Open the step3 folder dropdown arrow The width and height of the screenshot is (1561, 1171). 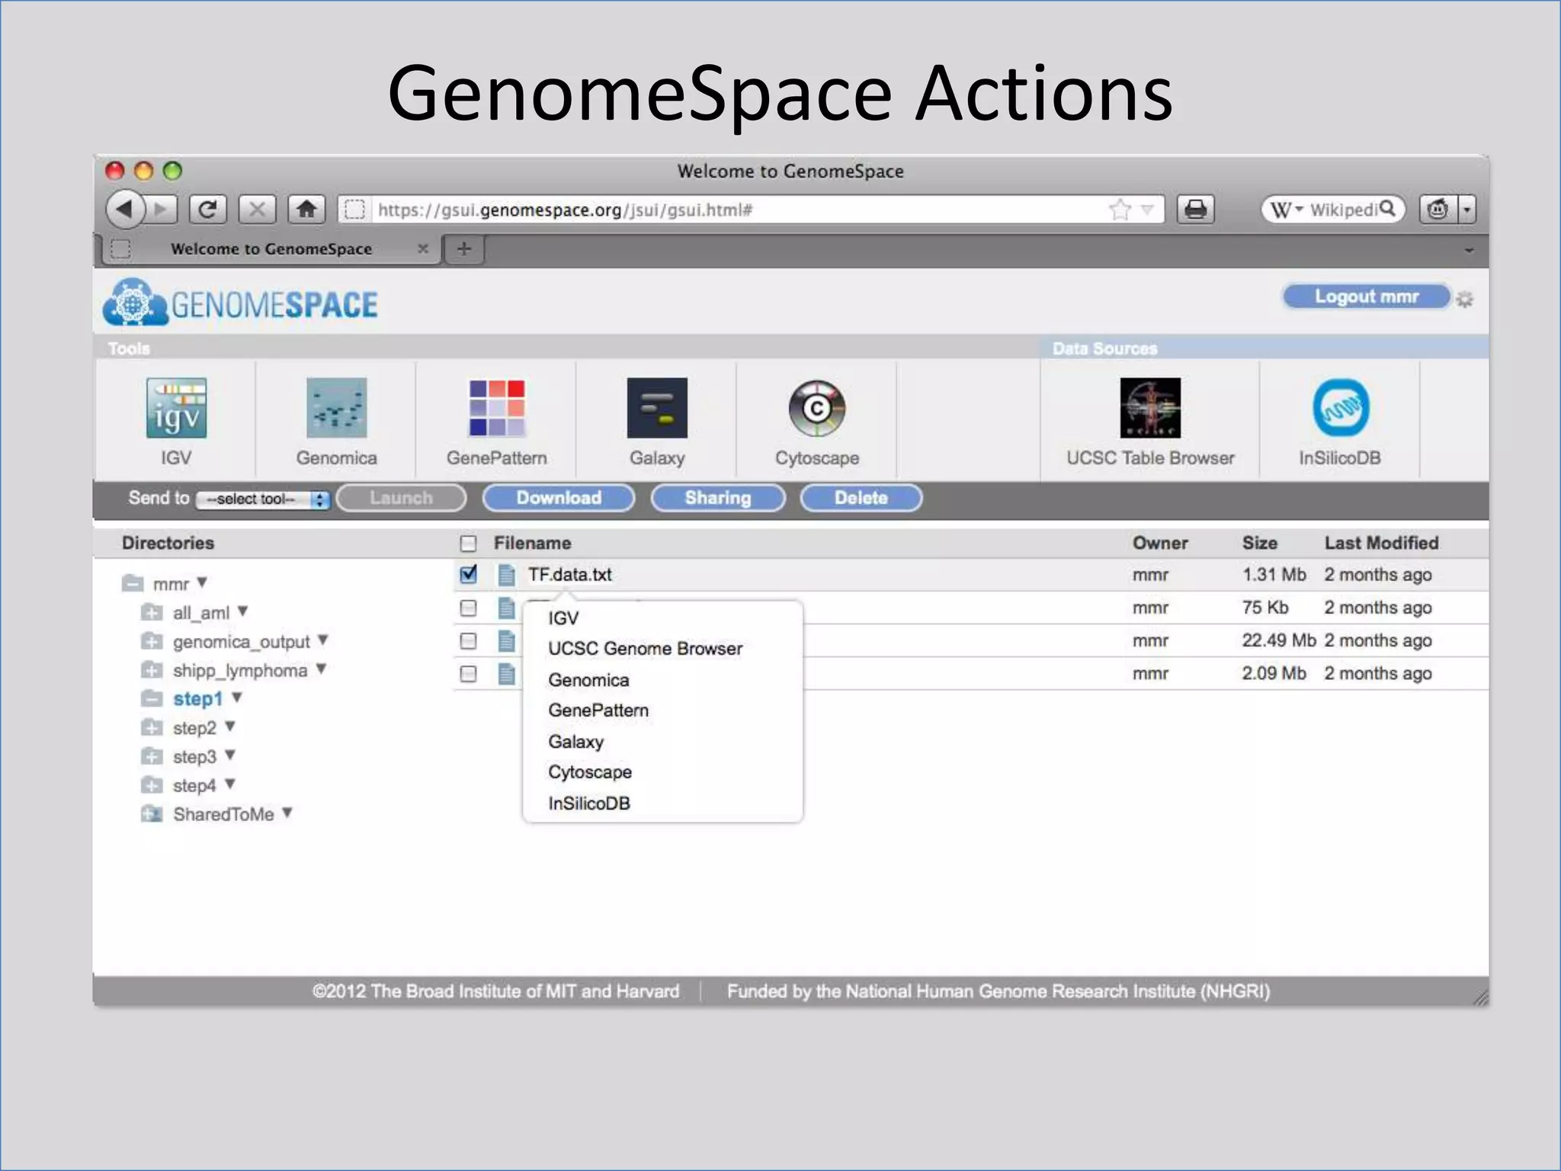(230, 755)
